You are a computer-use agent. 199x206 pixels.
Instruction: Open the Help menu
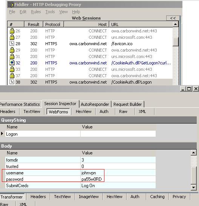pyautogui.click(x=76, y=12)
